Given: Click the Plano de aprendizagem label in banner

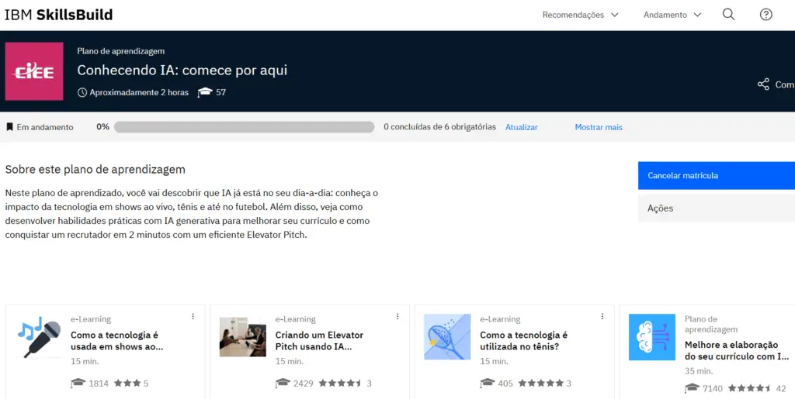Looking at the screenshot, I should click(120, 51).
